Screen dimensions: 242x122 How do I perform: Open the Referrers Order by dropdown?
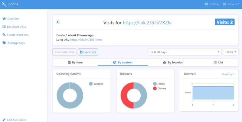228,74
